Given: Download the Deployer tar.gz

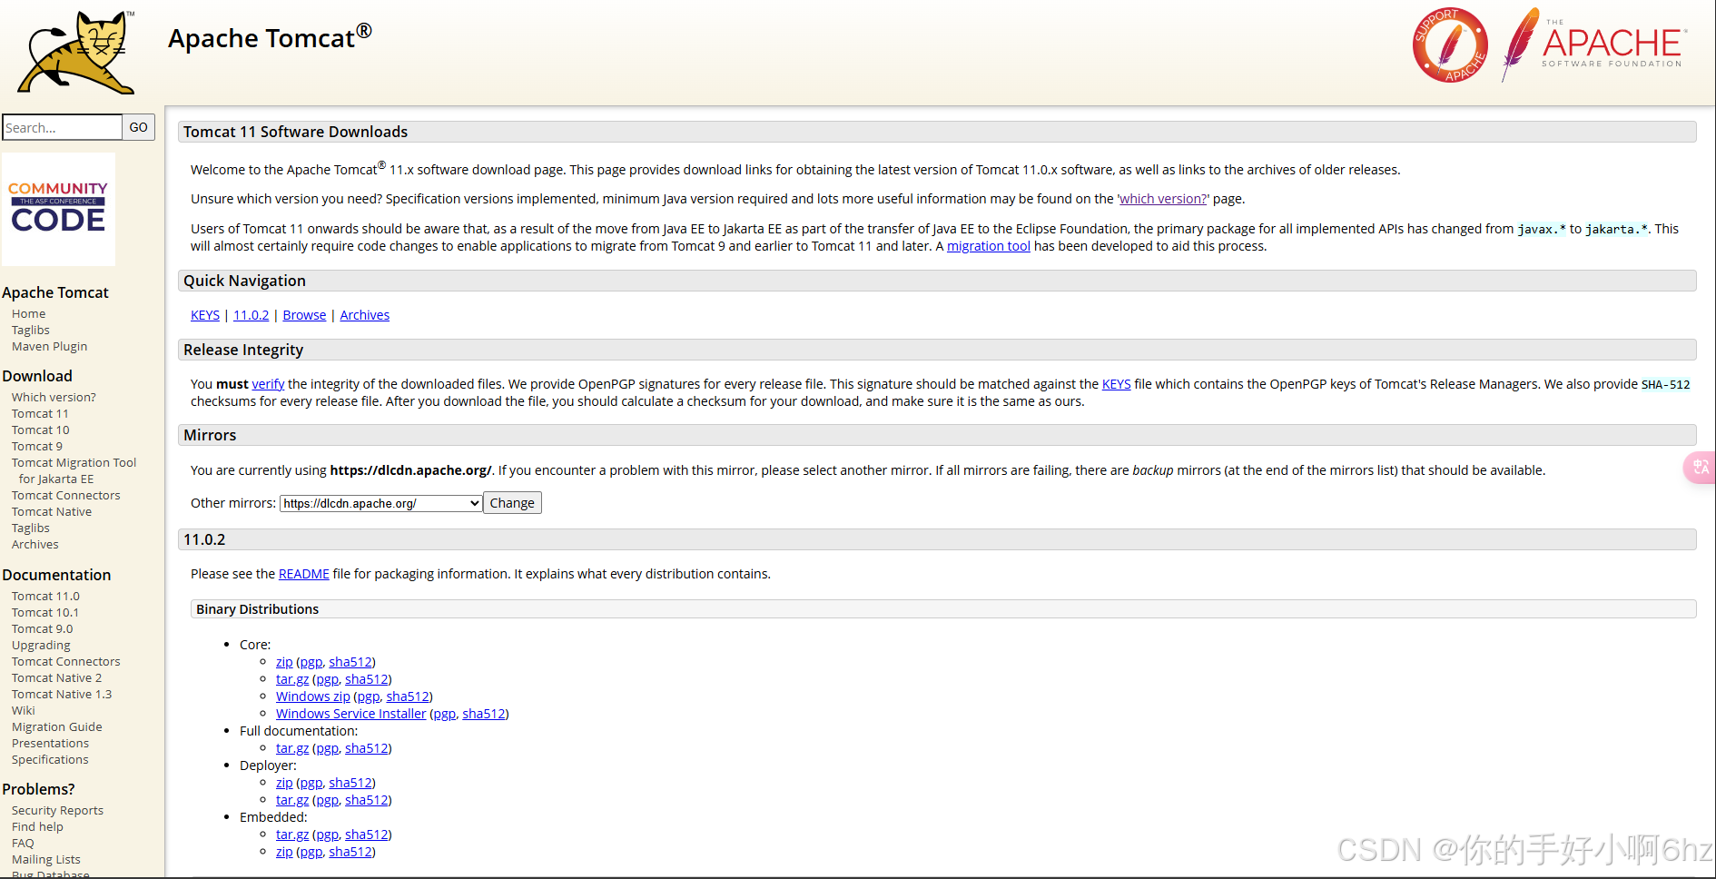Looking at the screenshot, I should pos(292,800).
